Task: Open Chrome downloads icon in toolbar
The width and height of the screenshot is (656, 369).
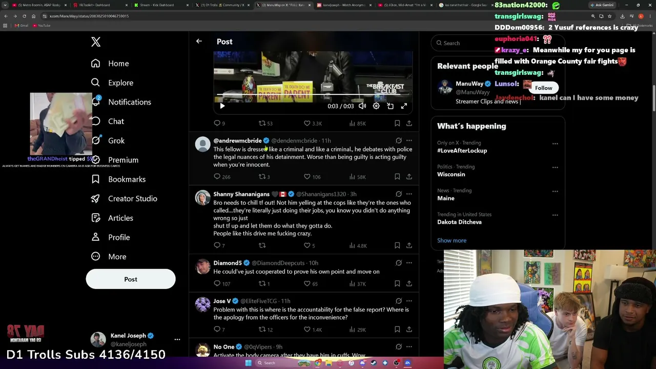Action: 622,16
